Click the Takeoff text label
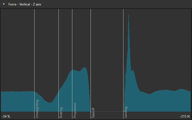Viewport: 192px width, 120px height. coord(93,113)
